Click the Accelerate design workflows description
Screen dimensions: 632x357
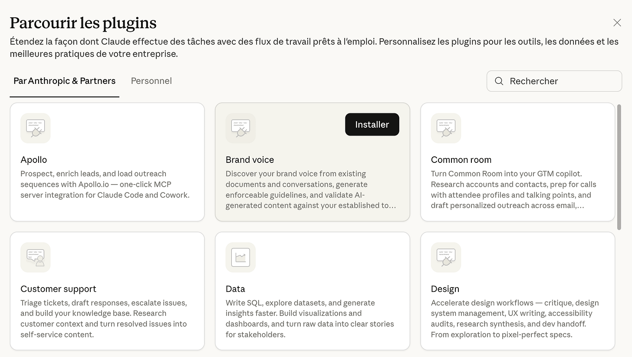pos(515,319)
